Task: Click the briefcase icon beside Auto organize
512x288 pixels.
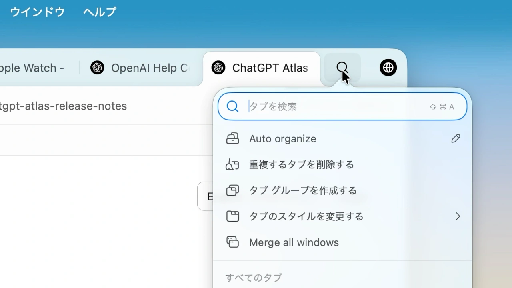Action: (233, 138)
